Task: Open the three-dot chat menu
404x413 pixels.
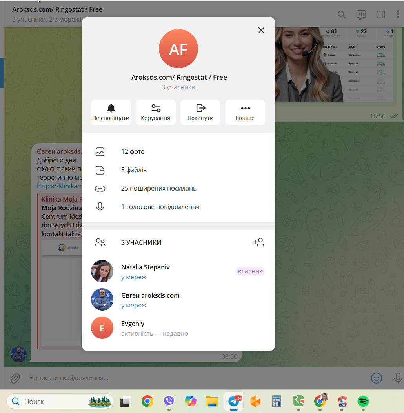Action: (x=398, y=15)
